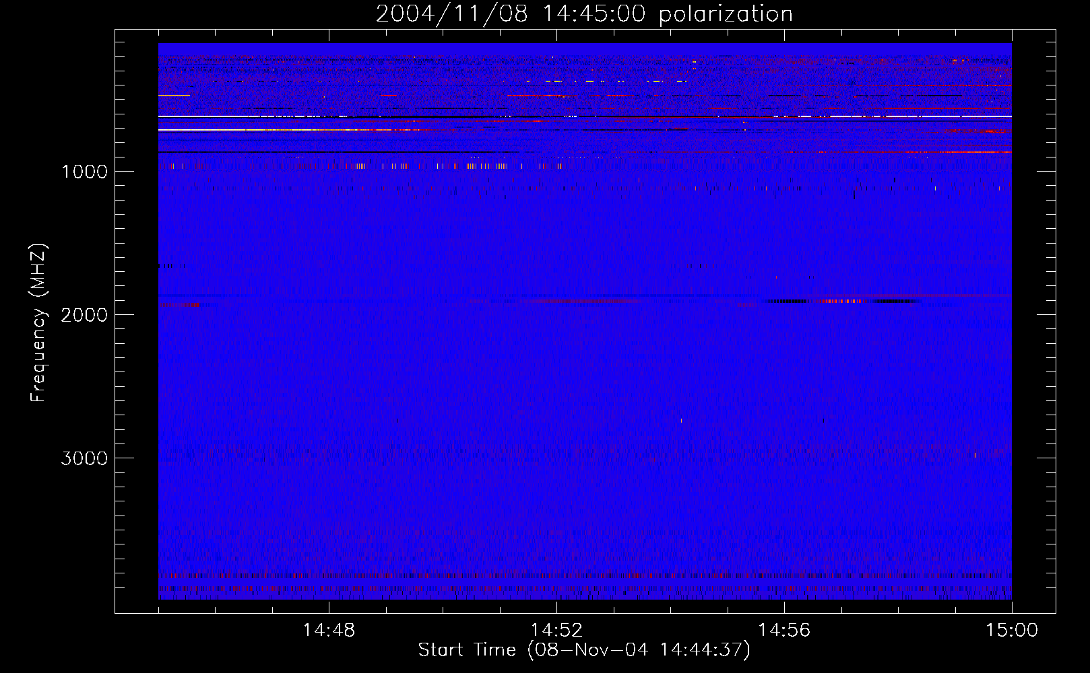Click the "2000" frequency tick label
This screenshot has height=673, width=1090.
coord(84,315)
